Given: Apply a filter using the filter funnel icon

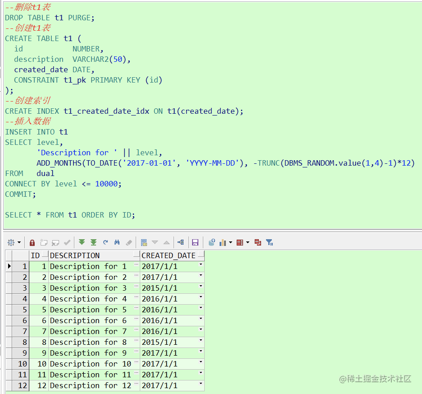Looking at the screenshot, I should (x=269, y=242).
